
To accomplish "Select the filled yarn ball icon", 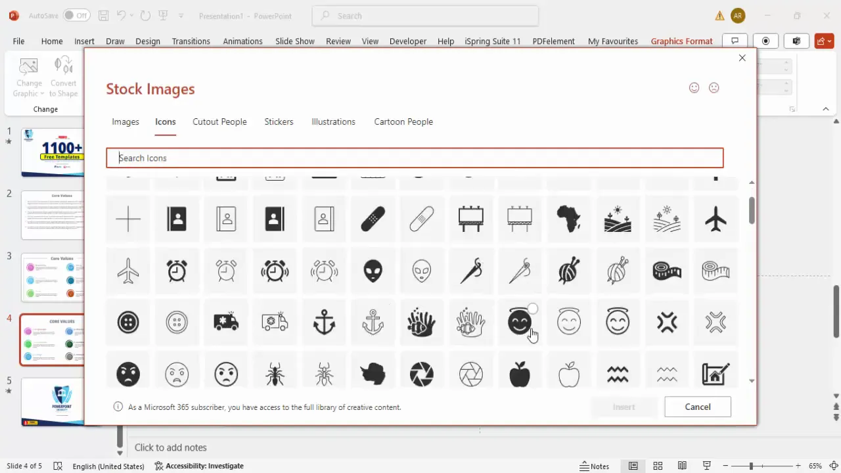I will click(568, 271).
